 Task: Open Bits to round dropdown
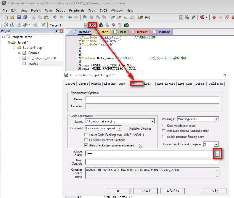tap(216, 144)
